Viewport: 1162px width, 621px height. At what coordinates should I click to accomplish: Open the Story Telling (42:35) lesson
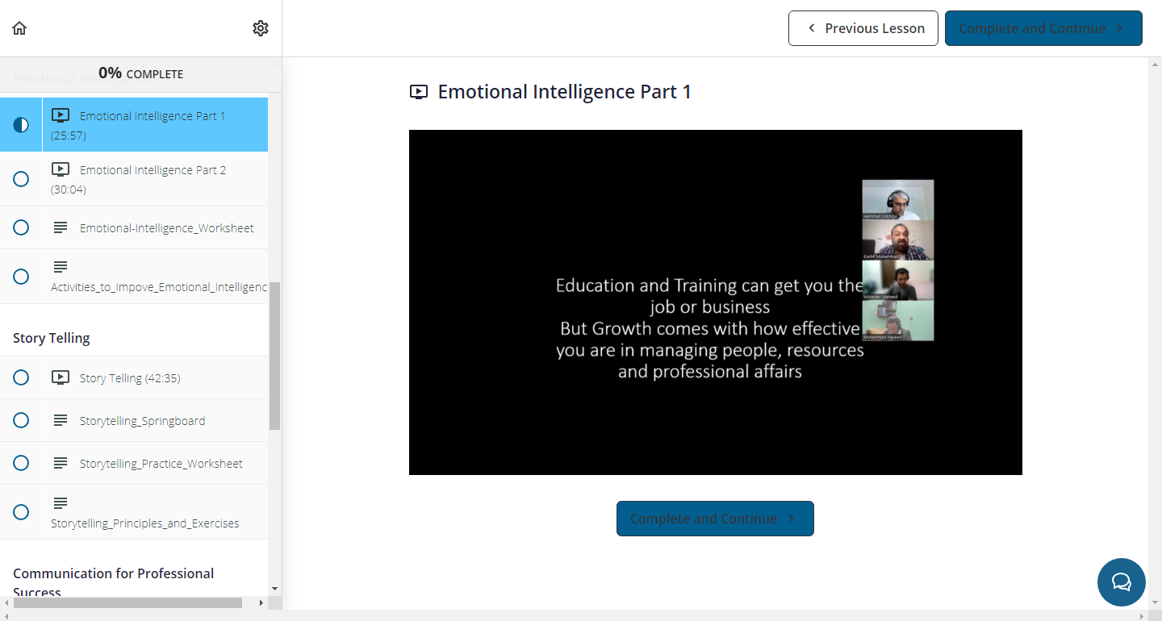134,377
